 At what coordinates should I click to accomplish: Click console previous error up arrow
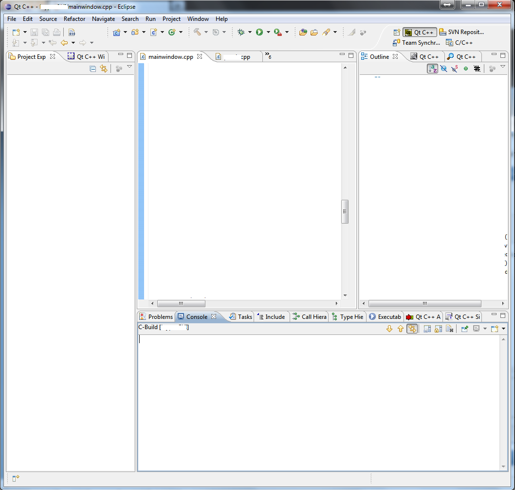(x=401, y=329)
